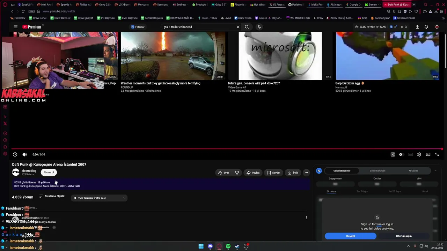Open the Windows Start menu

click(201, 246)
